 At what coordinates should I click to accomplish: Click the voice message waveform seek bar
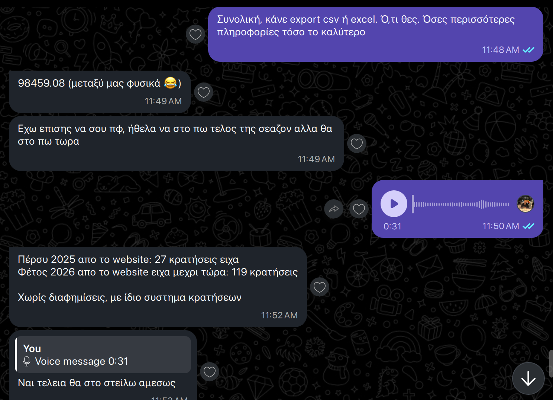(x=461, y=204)
